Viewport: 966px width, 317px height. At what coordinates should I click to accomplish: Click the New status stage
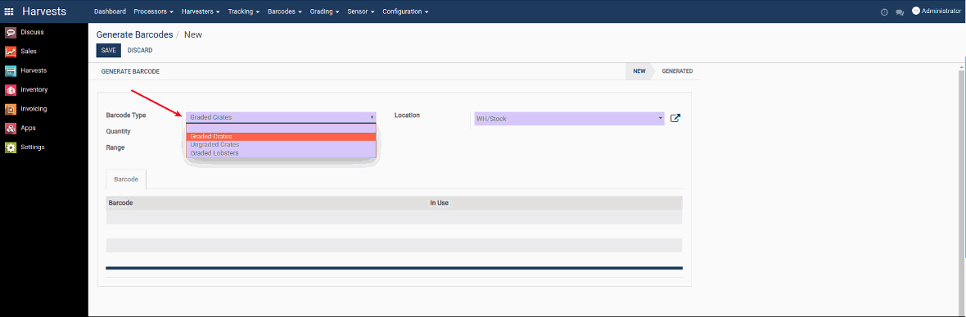coord(639,71)
